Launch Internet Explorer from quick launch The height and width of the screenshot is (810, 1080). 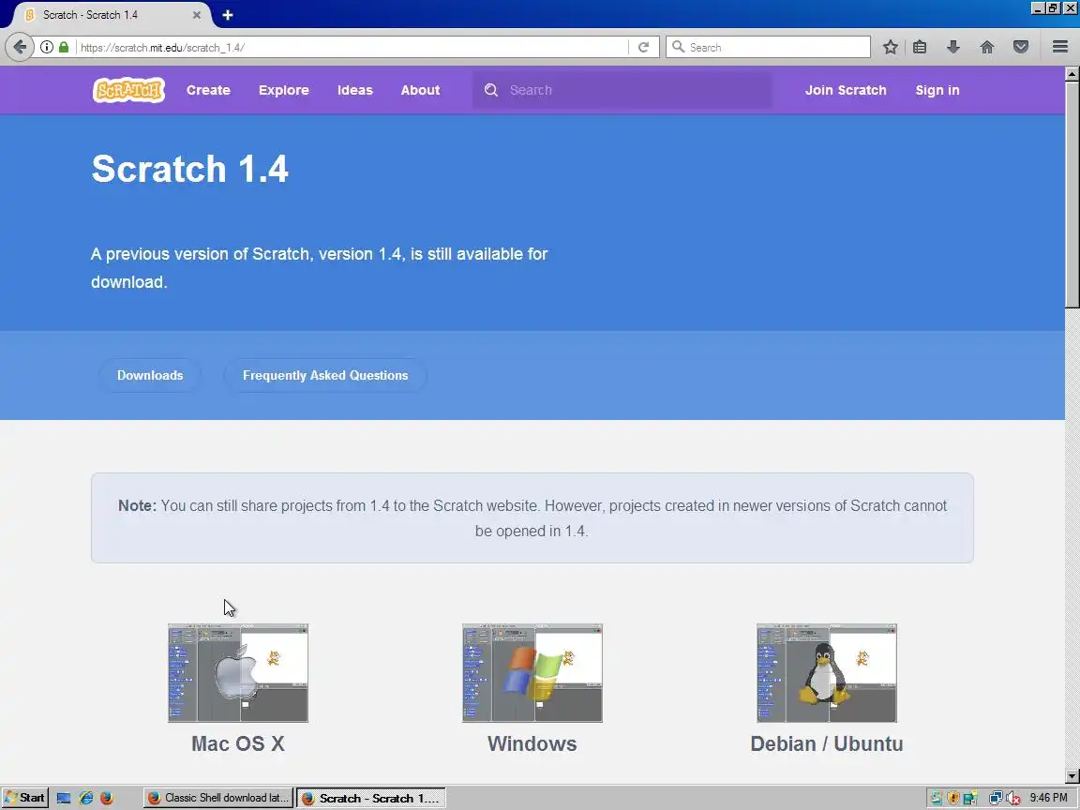point(85,798)
